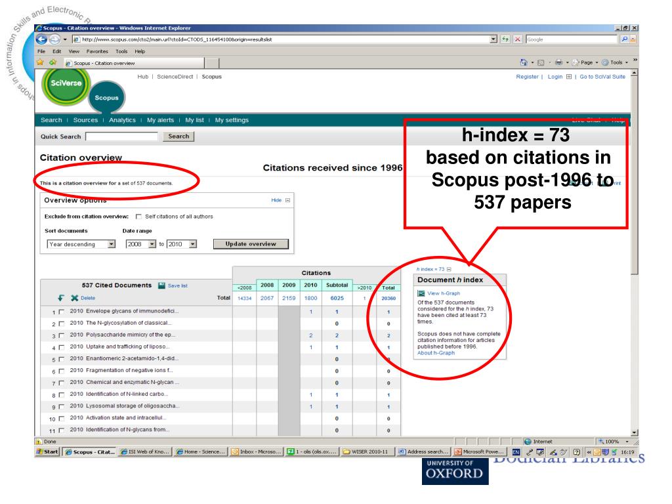
Task: Click the Update overview button
Action: coord(251,244)
